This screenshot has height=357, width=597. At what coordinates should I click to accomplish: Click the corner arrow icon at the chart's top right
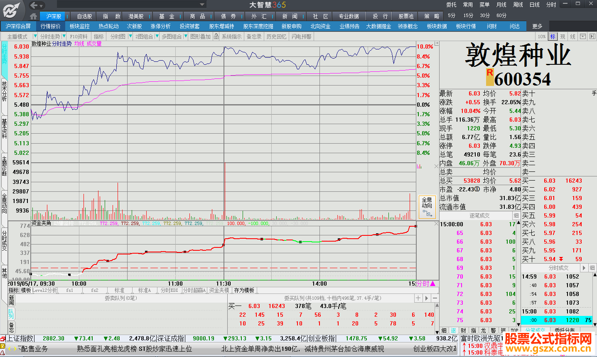pos(436,43)
